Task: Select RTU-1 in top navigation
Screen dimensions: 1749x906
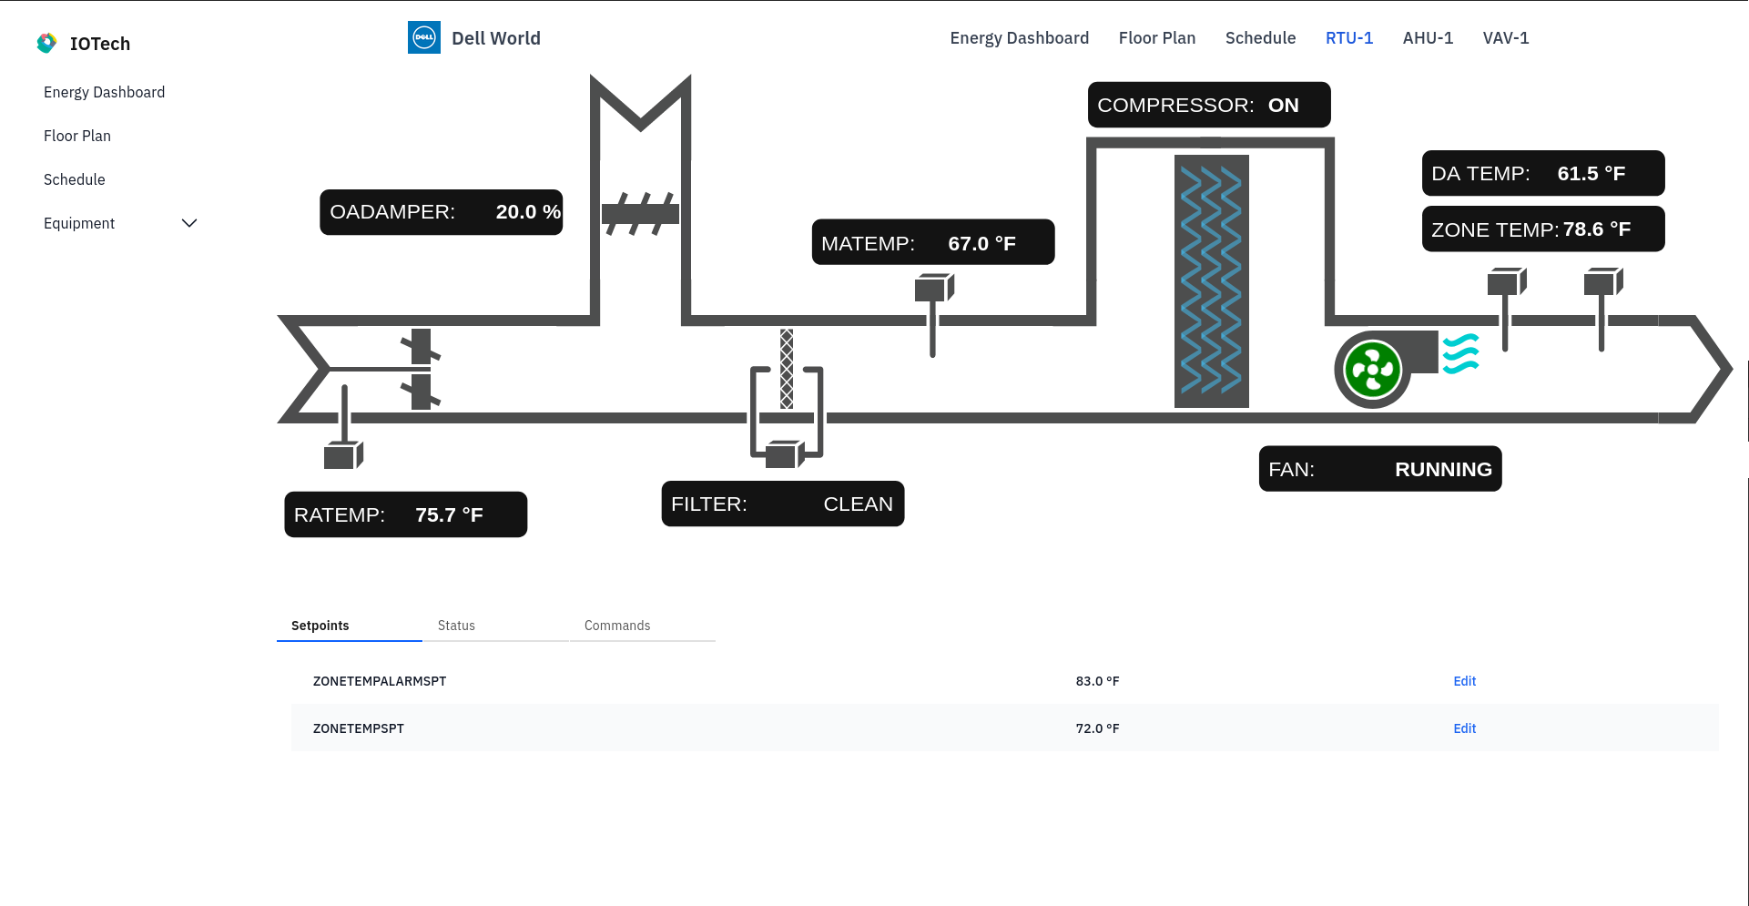Action: [1348, 37]
